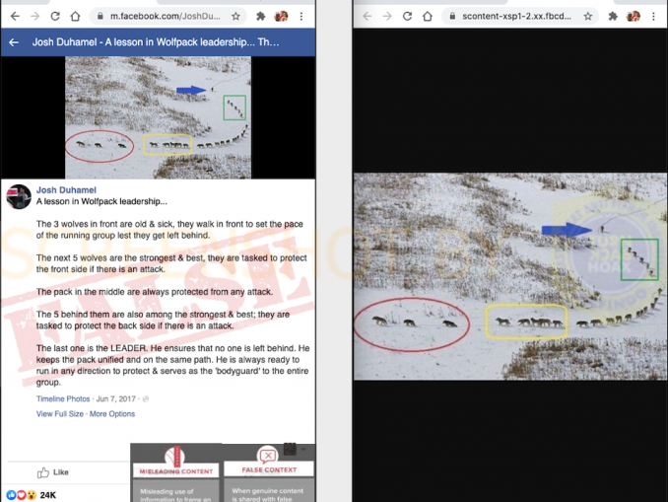This screenshot has width=668, height=502.
Task: Click View Full Size link
Action: point(60,413)
